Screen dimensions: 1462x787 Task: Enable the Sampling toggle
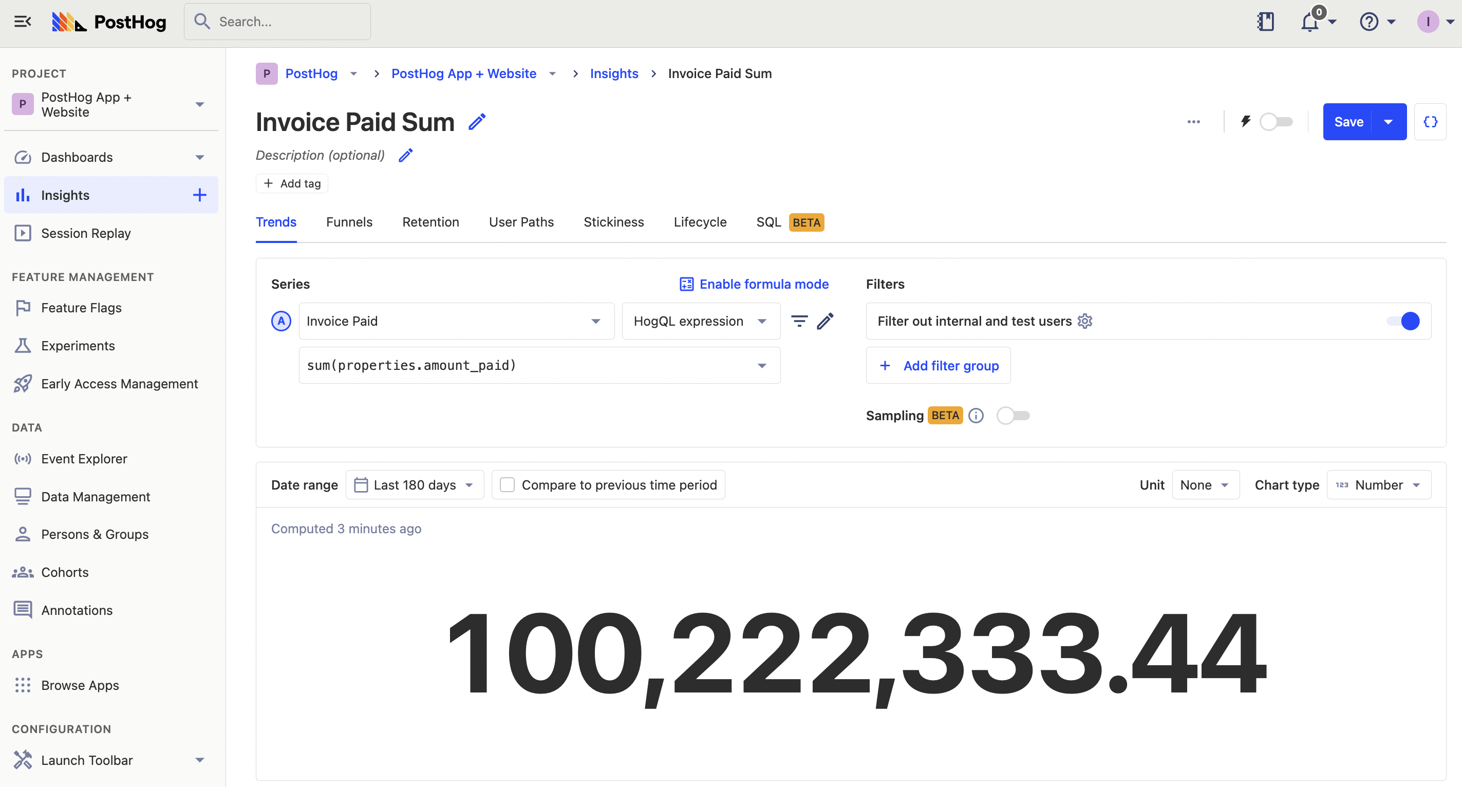(x=1013, y=416)
